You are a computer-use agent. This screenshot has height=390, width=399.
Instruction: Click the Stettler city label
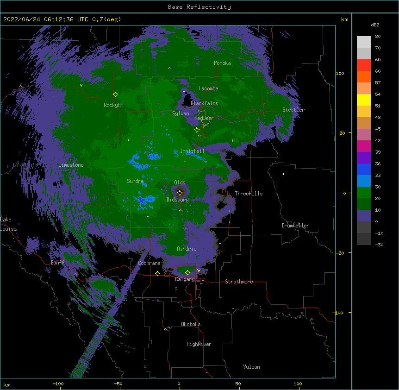(293, 110)
